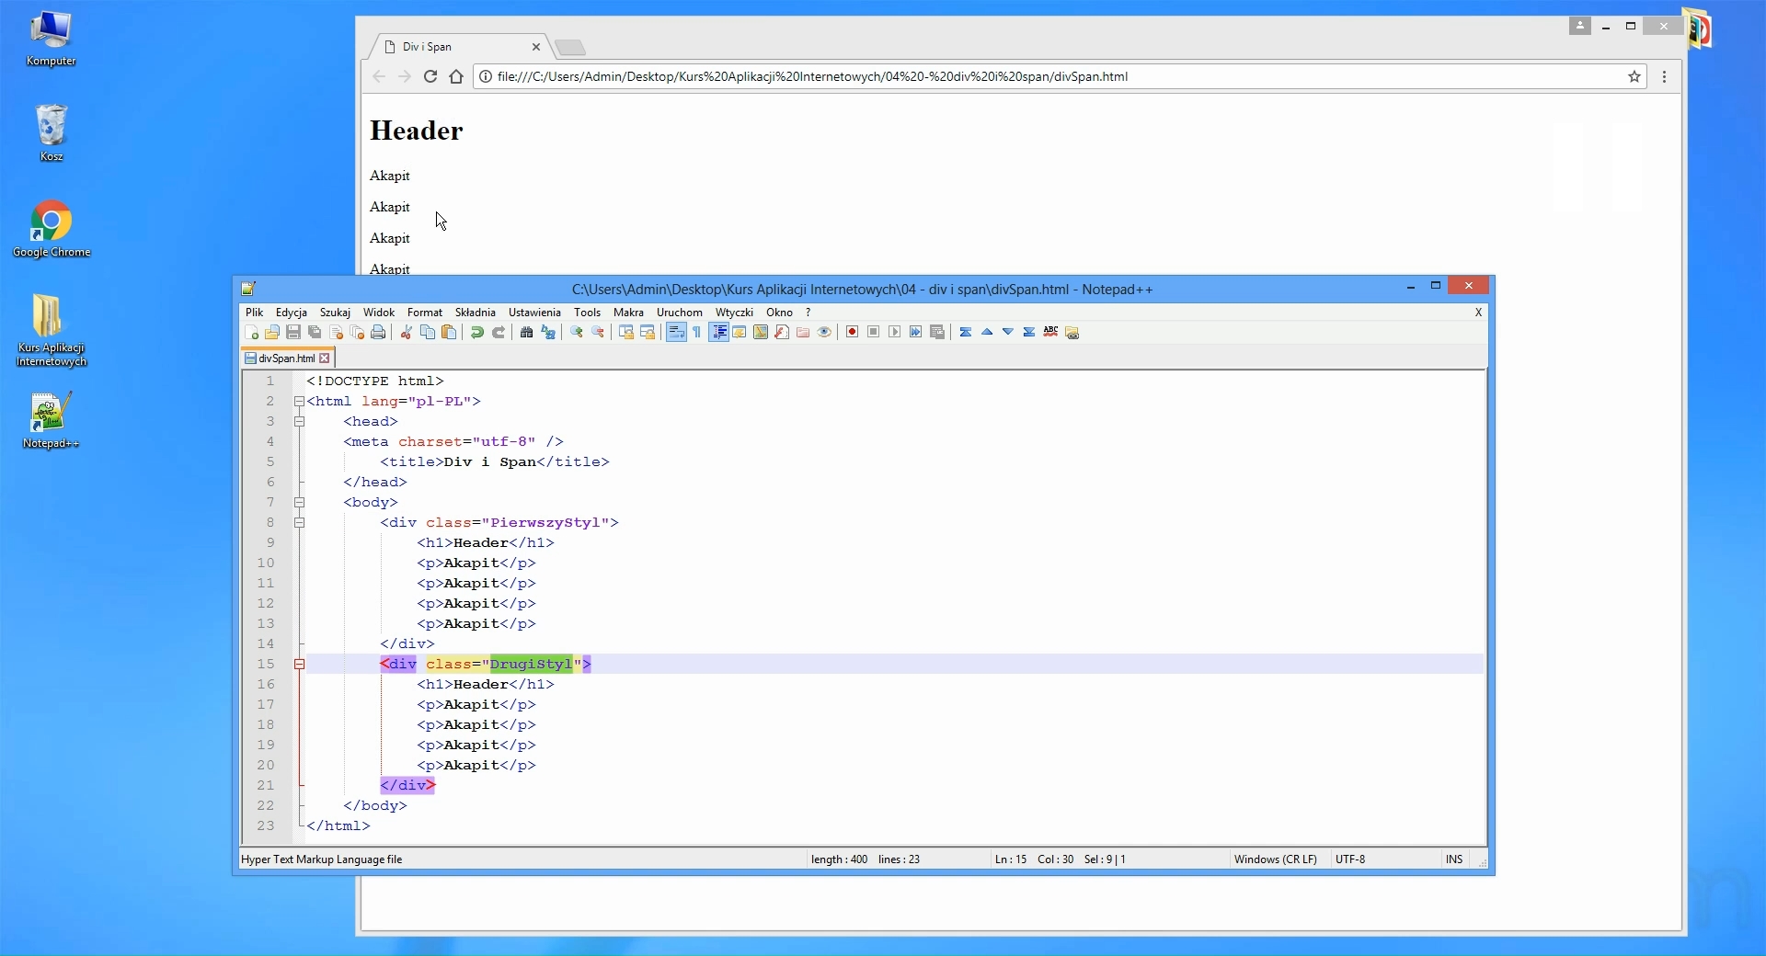
Task: Click the Zoom in magnifier icon
Action: [577, 333]
